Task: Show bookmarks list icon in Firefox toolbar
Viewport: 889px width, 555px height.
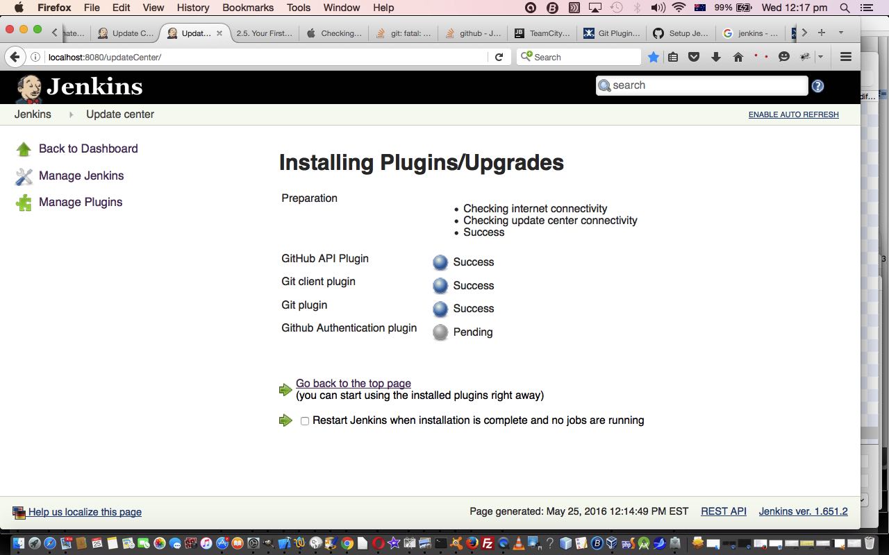Action: (673, 57)
